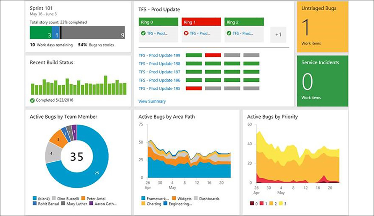Viewport: 374px width, 216px height.
Task: Click the priority 3 legend swatch
Action: (281, 204)
